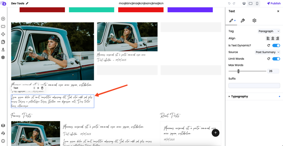Open the add element plus icon in sidebar
Image resolution: width=283 pixels, height=146 pixels.
[x=3, y=19]
